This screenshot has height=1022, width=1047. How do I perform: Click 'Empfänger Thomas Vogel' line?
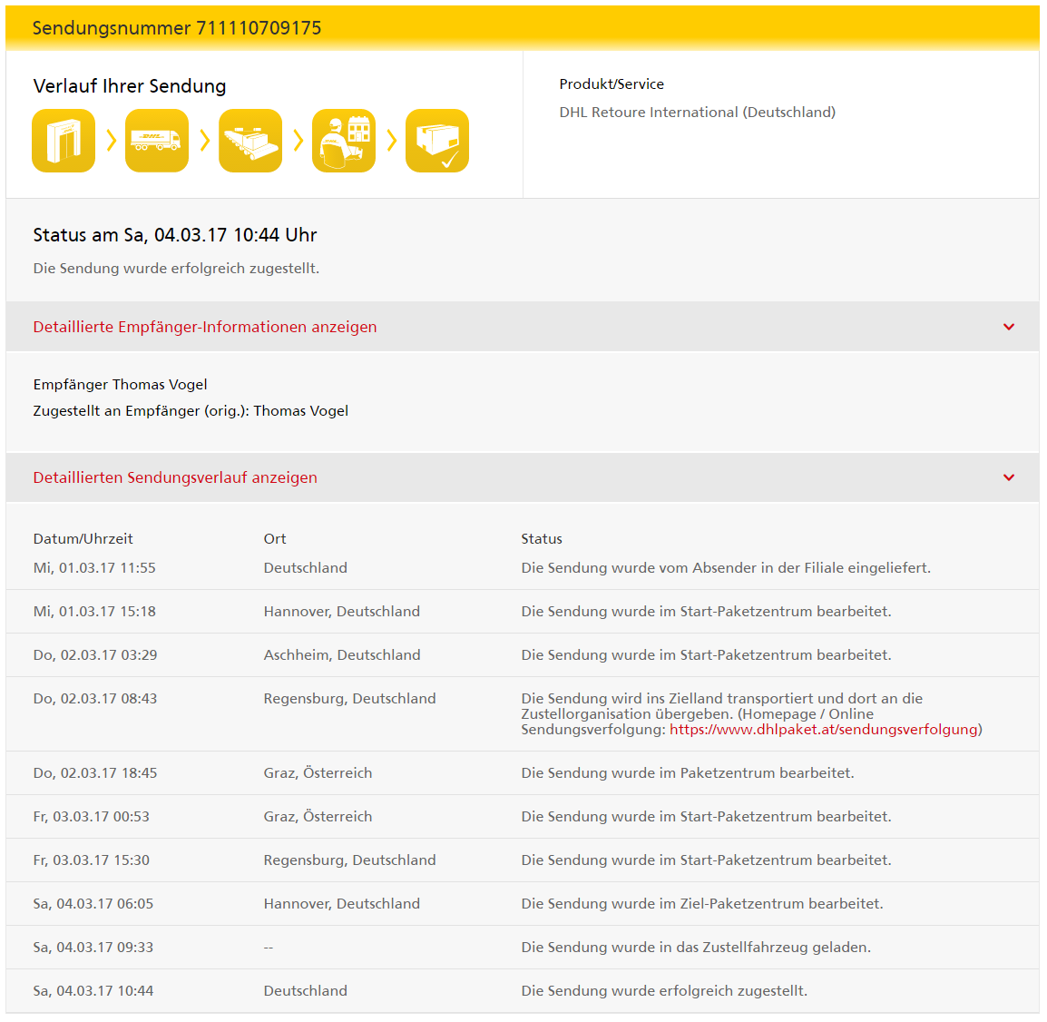click(120, 385)
